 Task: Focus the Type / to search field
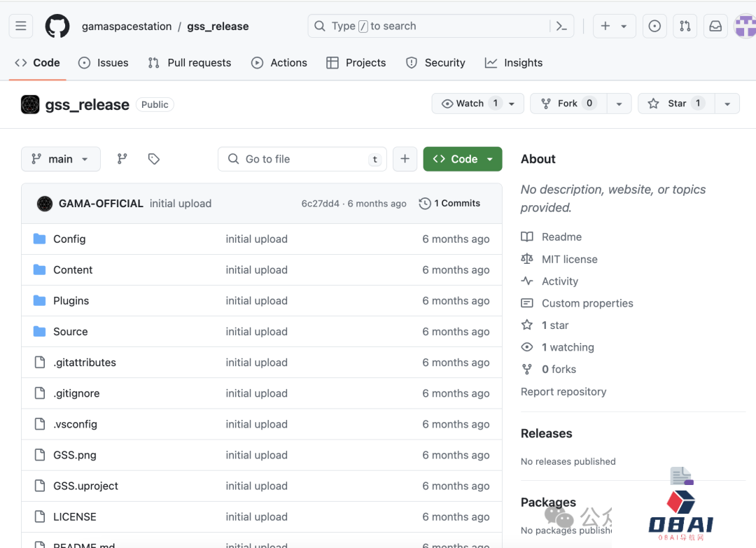441,26
